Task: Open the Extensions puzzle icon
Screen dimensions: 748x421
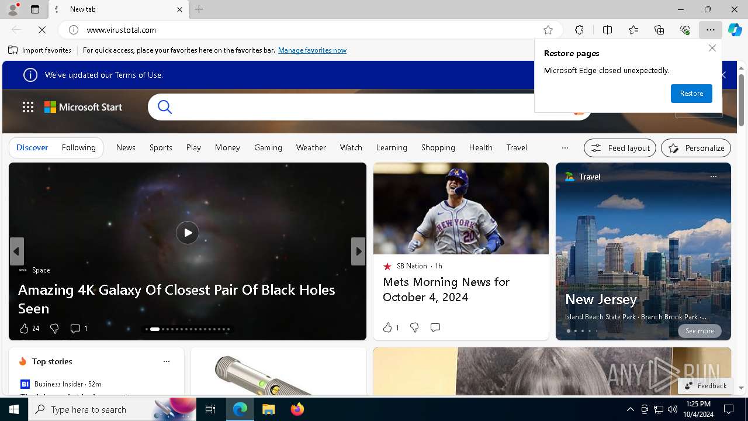Action: point(579,30)
